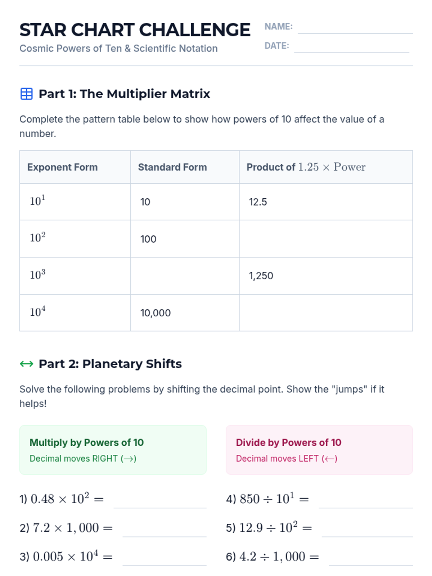This screenshot has height=576, width=432.
Task: Click empty standard form cell for 10³
Action: [185, 276]
